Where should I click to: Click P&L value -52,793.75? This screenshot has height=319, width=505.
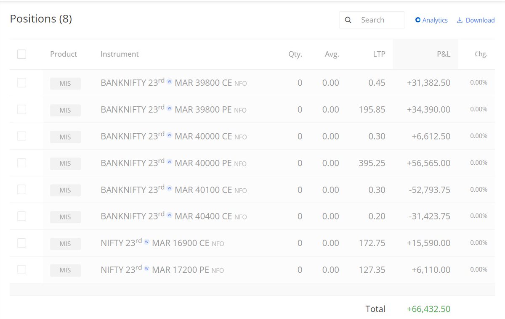click(x=429, y=190)
